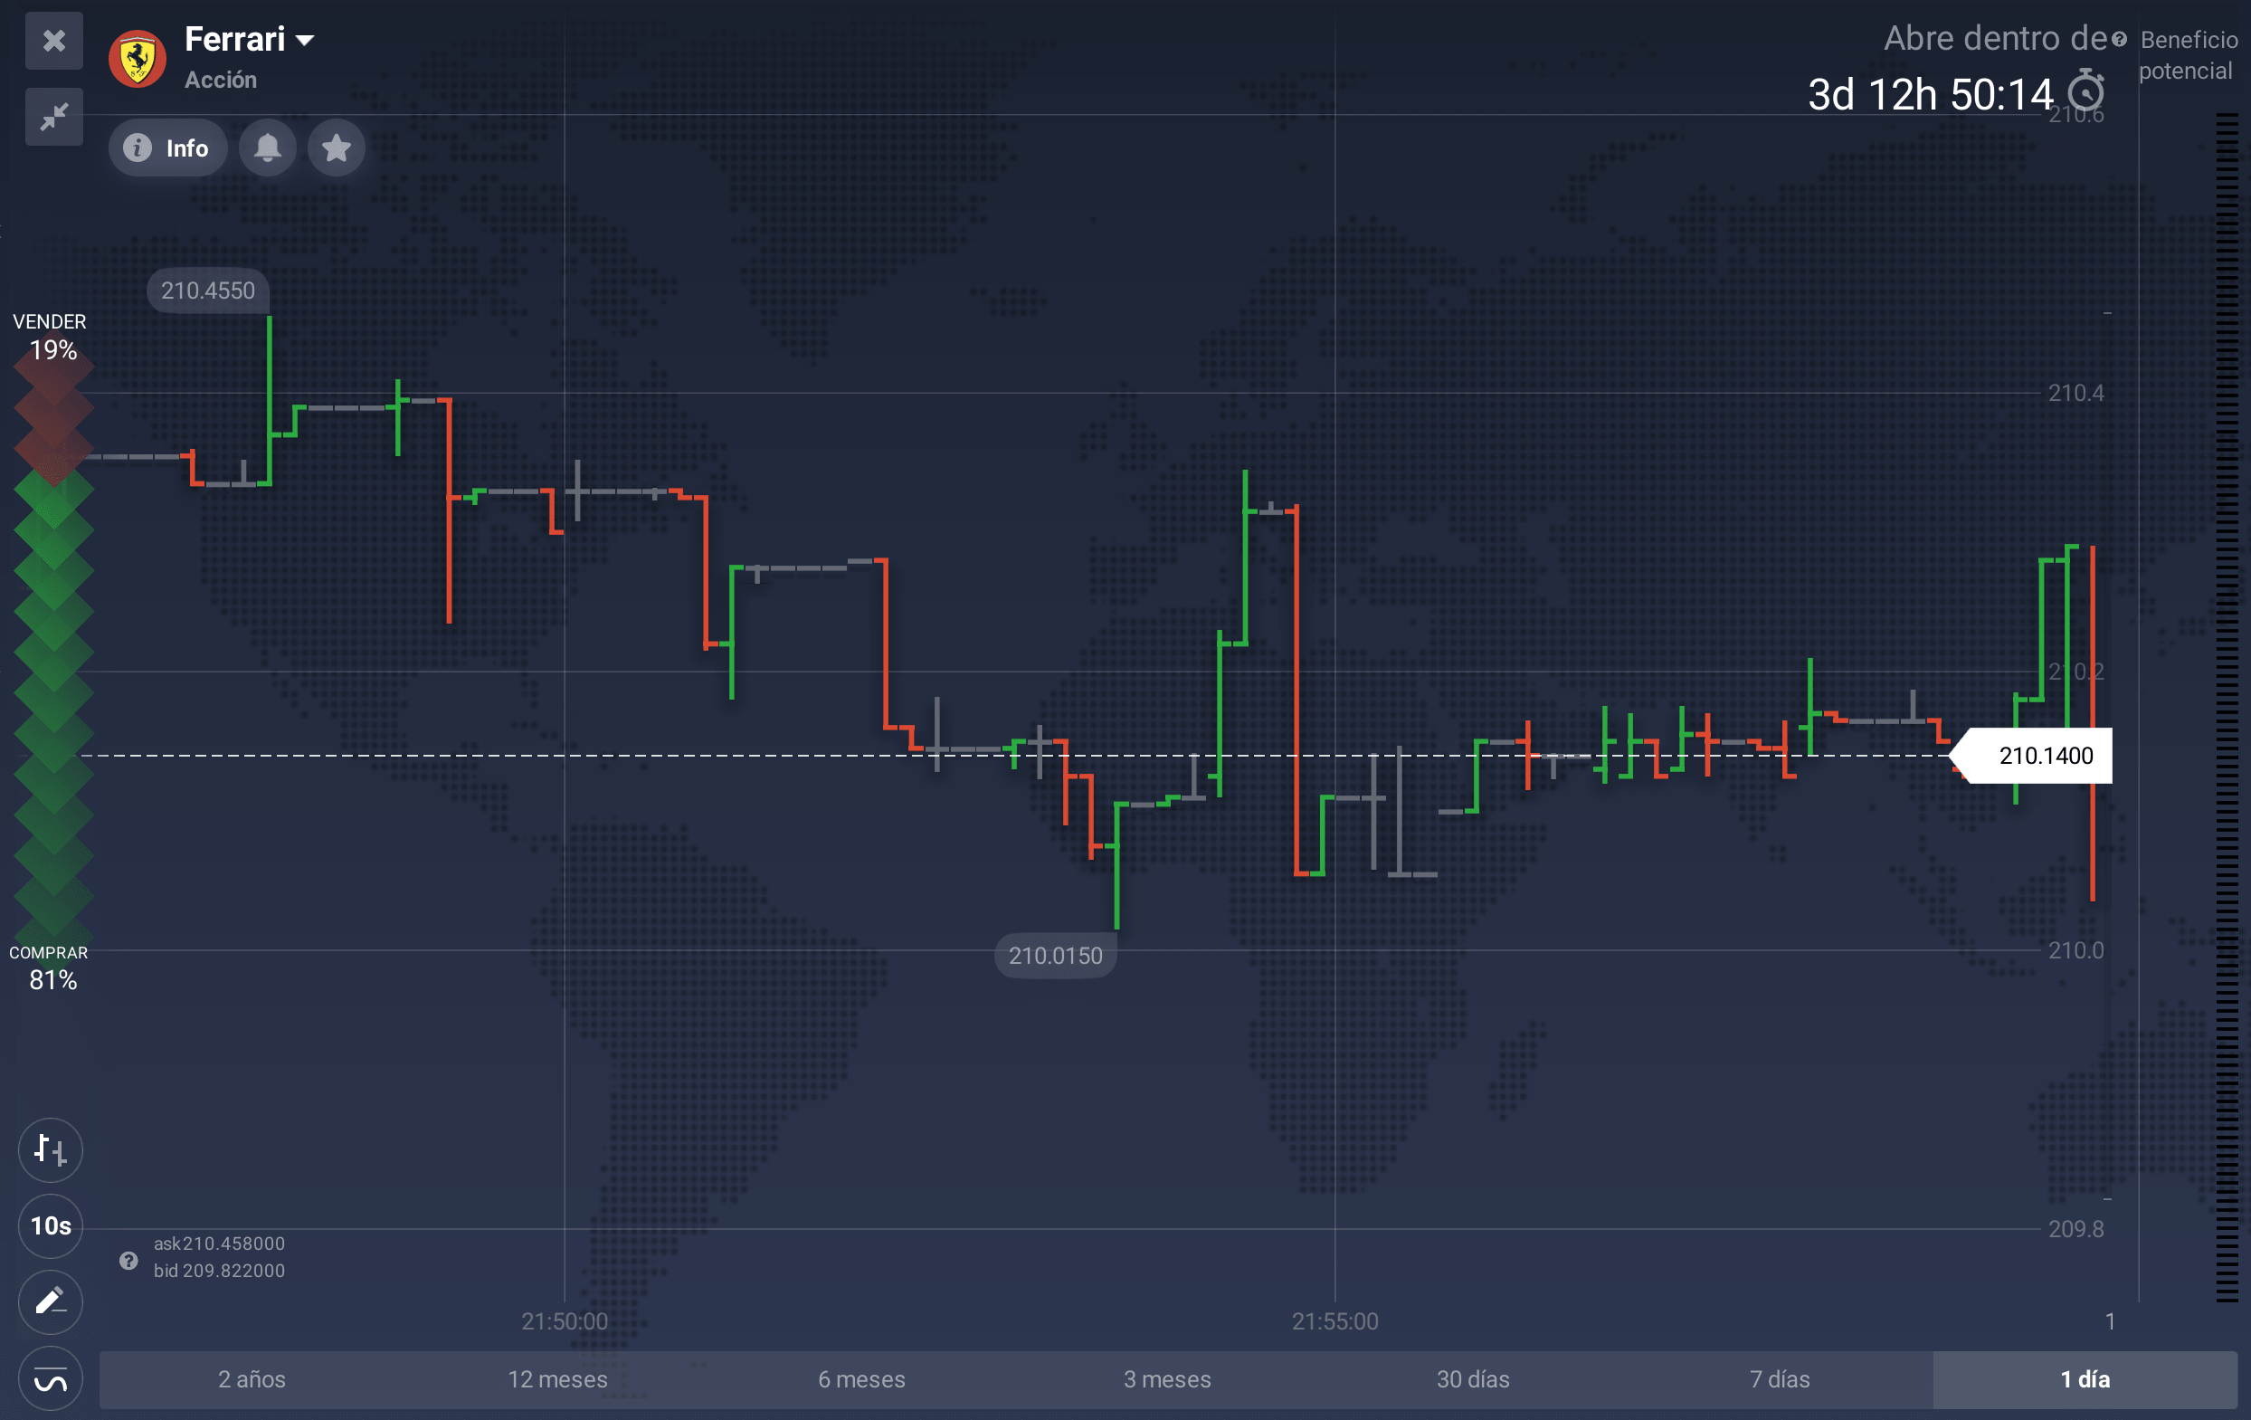The width and height of the screenshot is (2251, 1420).
Task: Click the 21:50:00 time axis label
Action: click(x=565, y=1321)
